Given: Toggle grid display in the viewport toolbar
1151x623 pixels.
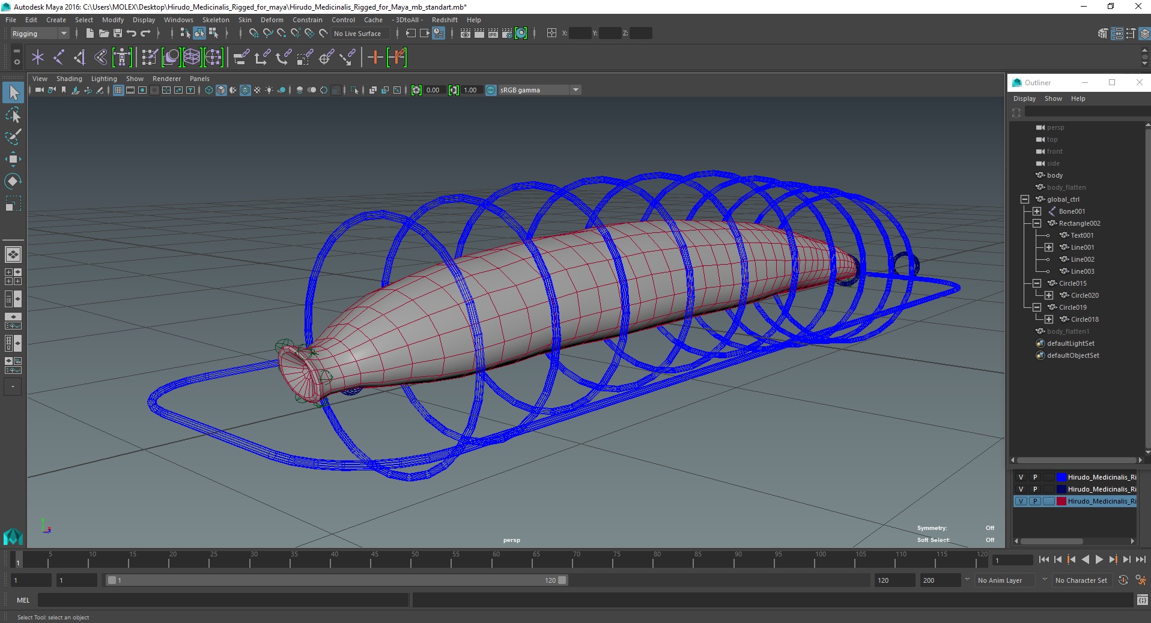Looking at the screenshot, I should tap(118, 90).
